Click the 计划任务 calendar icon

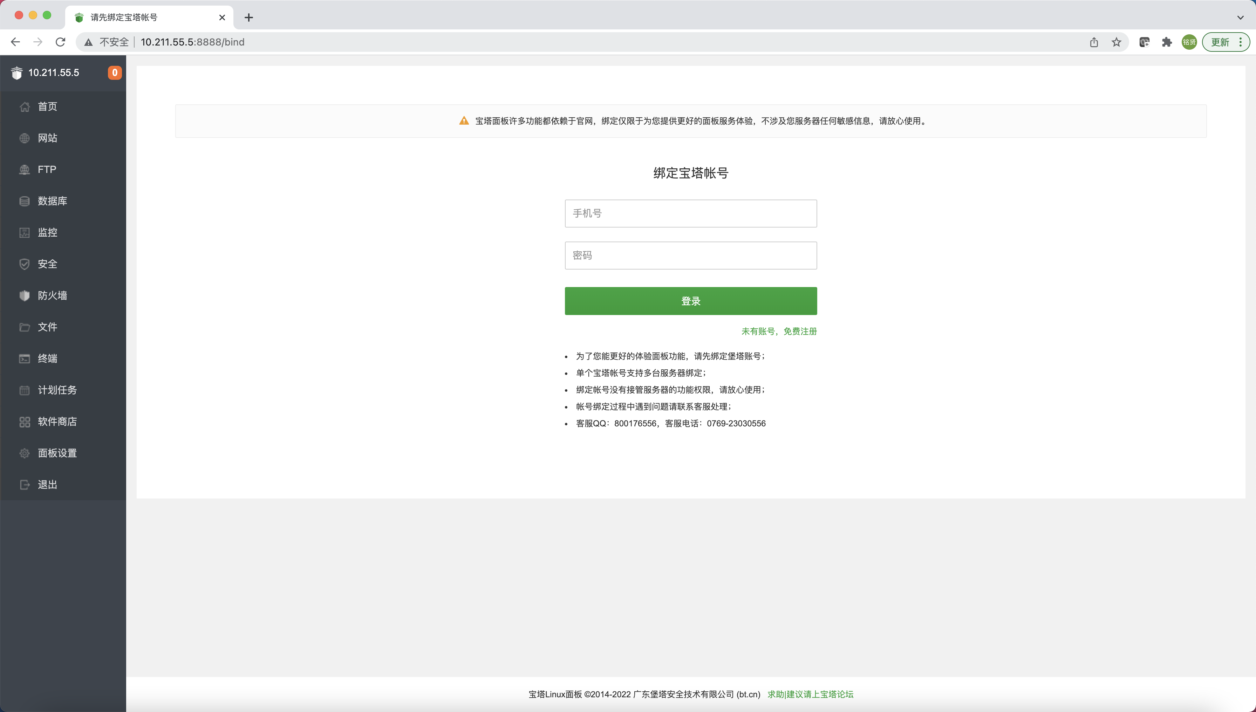tap(25, 390)
